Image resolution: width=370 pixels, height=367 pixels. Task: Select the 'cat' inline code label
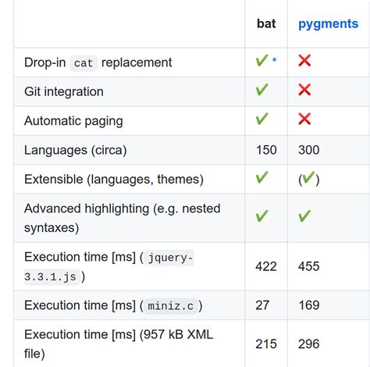point(84,63)
